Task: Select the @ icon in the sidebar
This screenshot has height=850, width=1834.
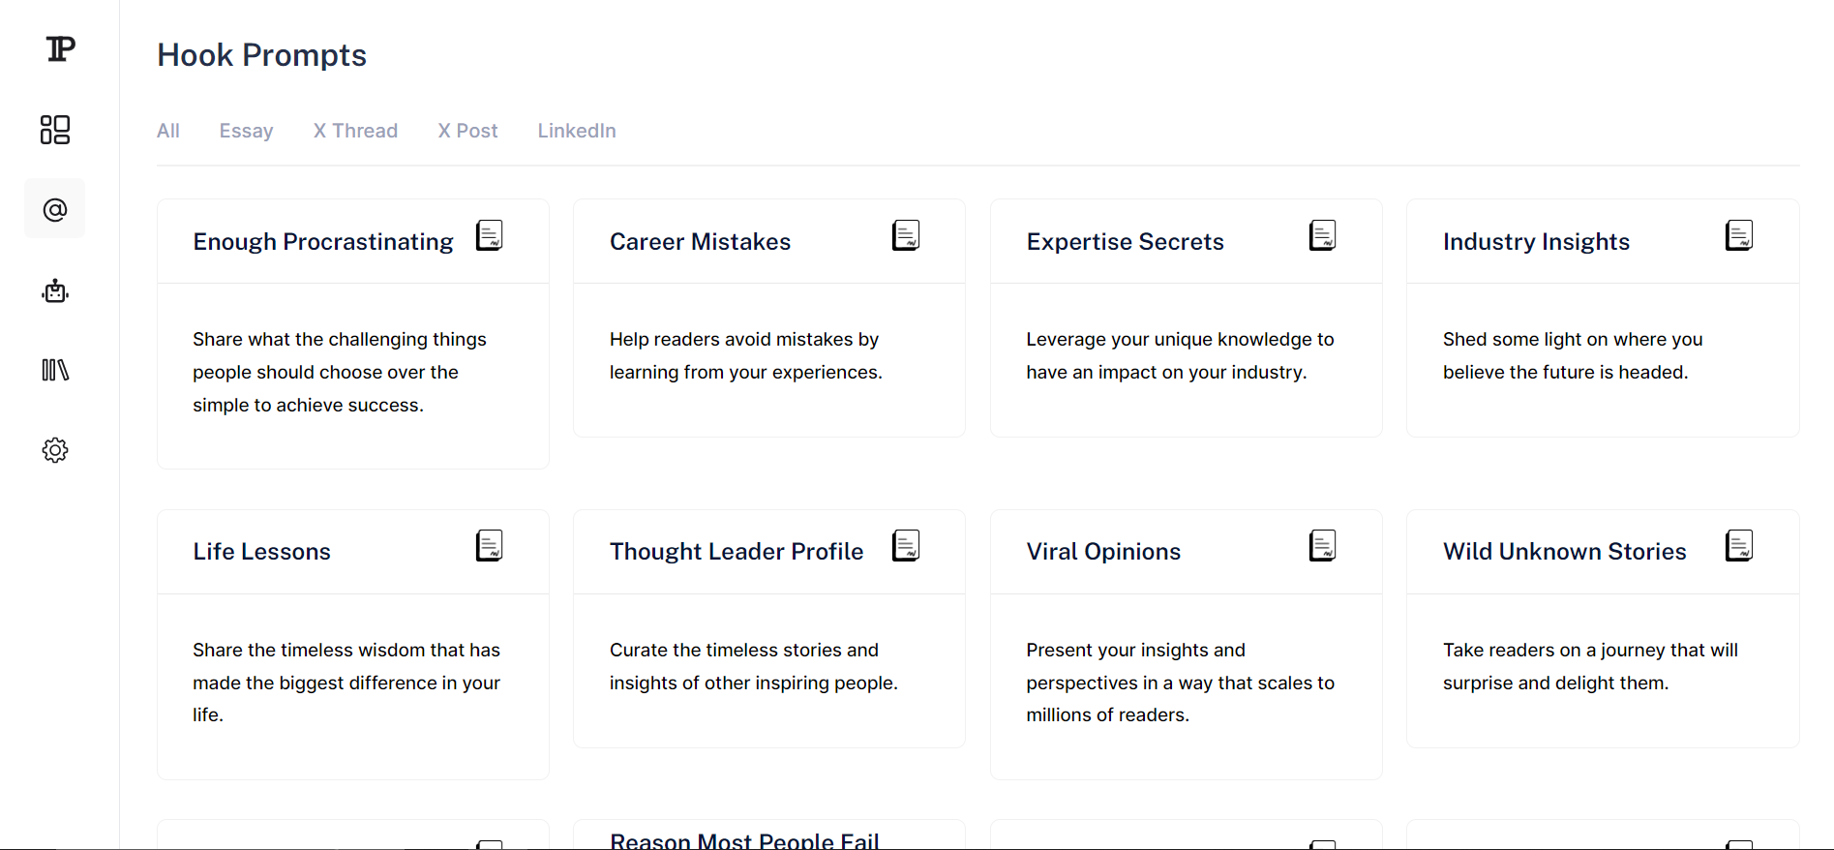Action: click(55, 209)
